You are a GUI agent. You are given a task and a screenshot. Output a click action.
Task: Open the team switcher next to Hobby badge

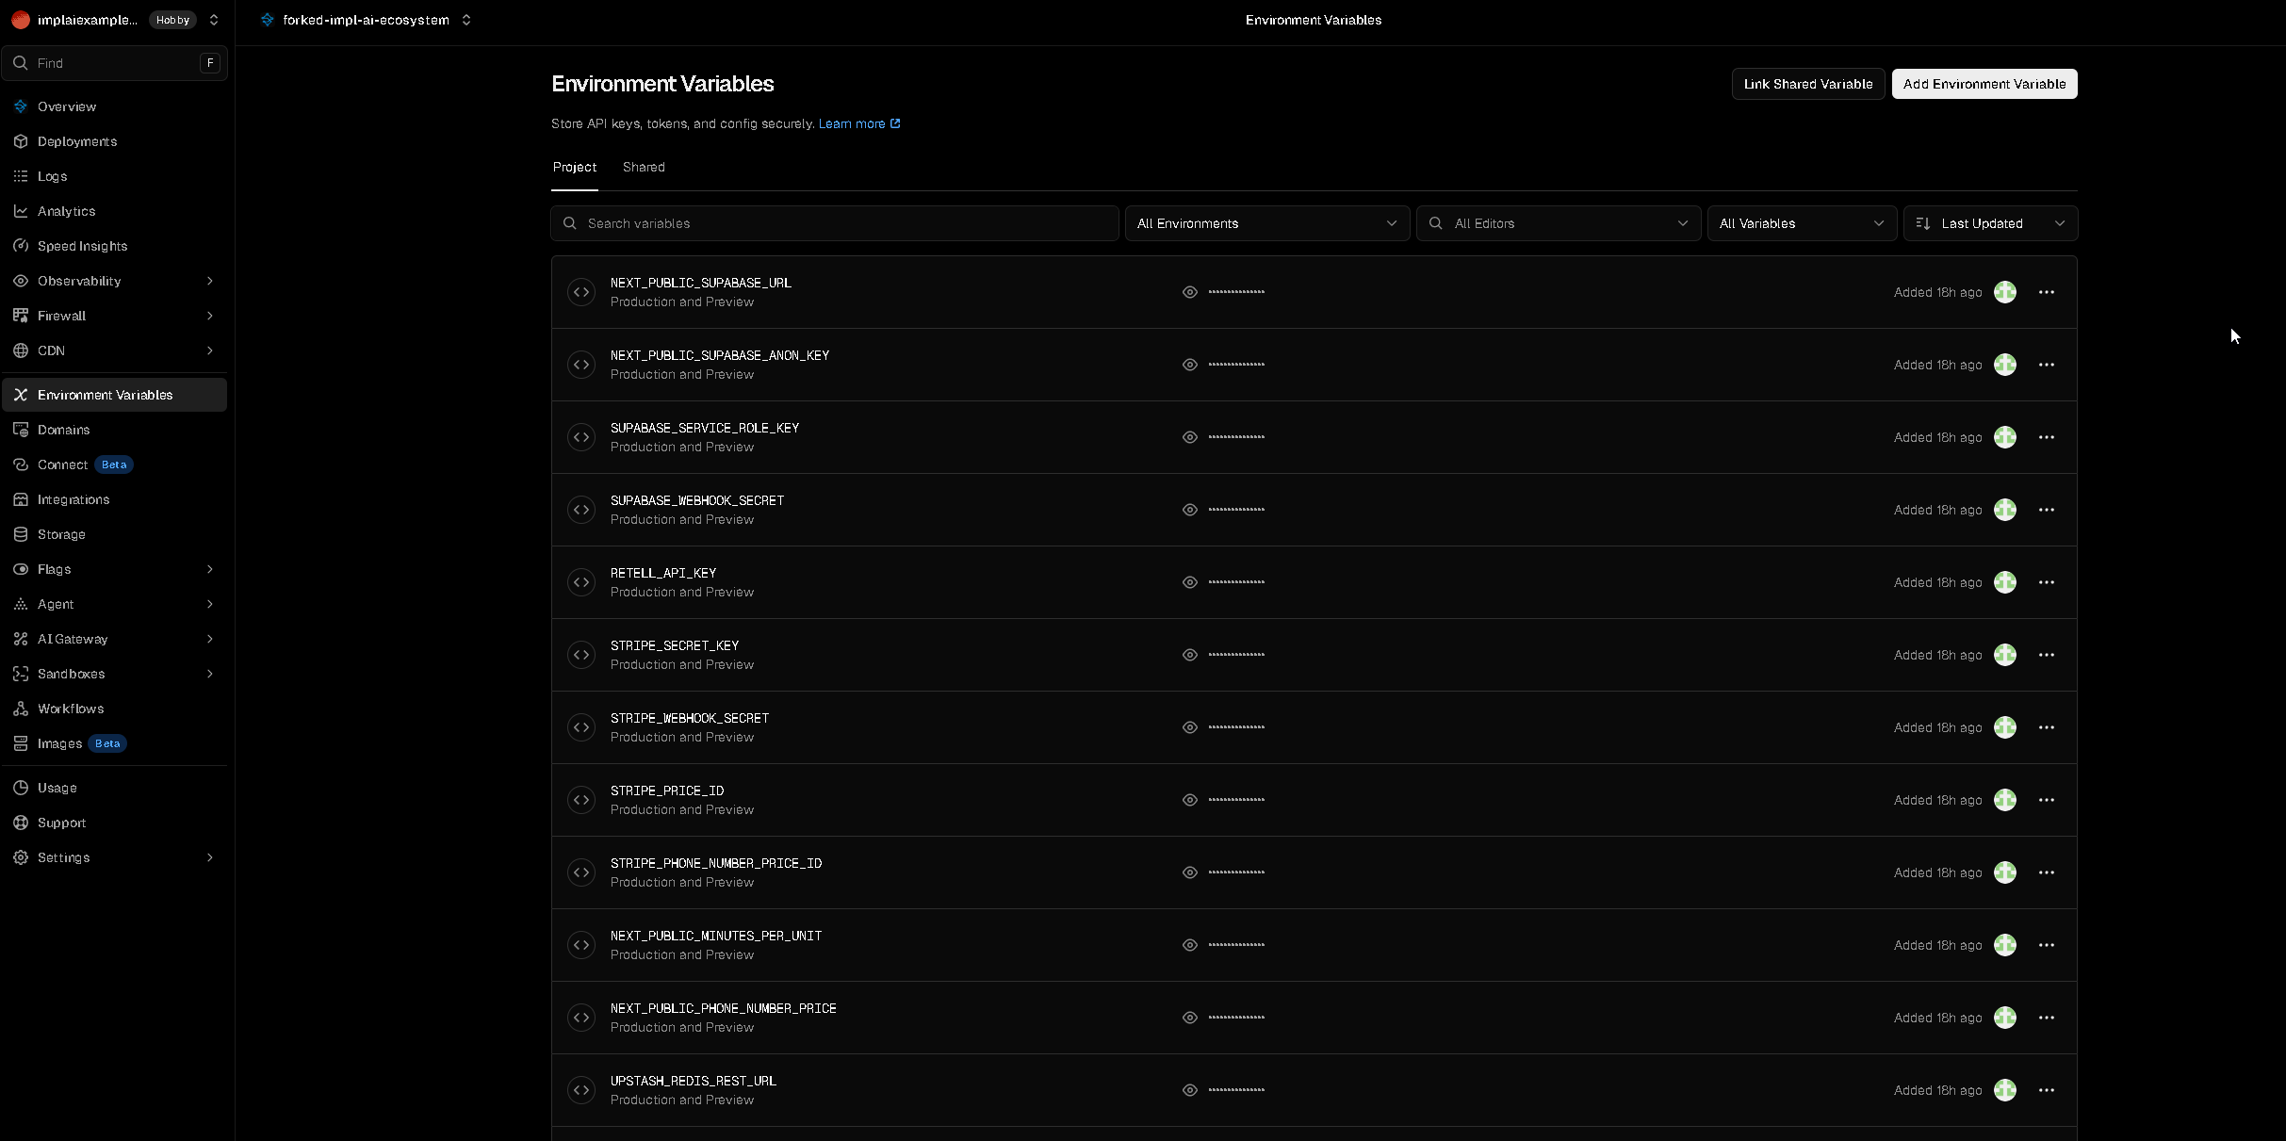(x=214, y=20)
